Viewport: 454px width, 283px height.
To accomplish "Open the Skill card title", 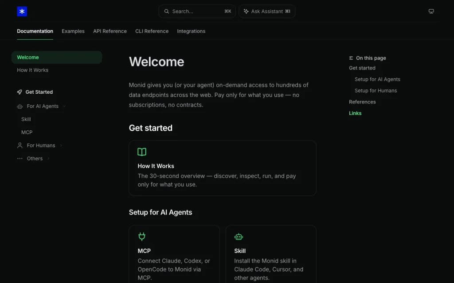I will [x=240, y=251].
